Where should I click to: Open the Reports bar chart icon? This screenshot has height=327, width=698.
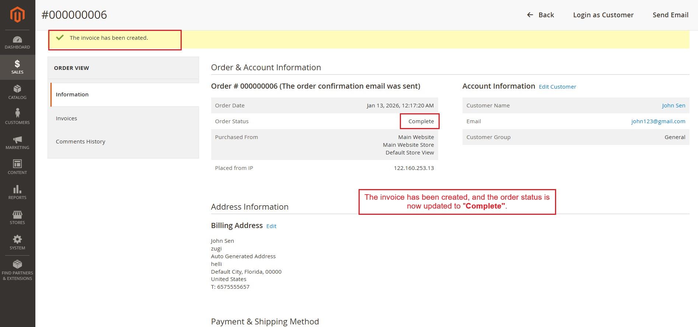(x=17, y=189)
